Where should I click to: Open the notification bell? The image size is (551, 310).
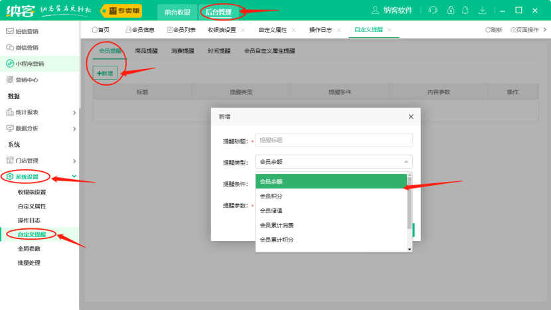[x=466, y=11]
